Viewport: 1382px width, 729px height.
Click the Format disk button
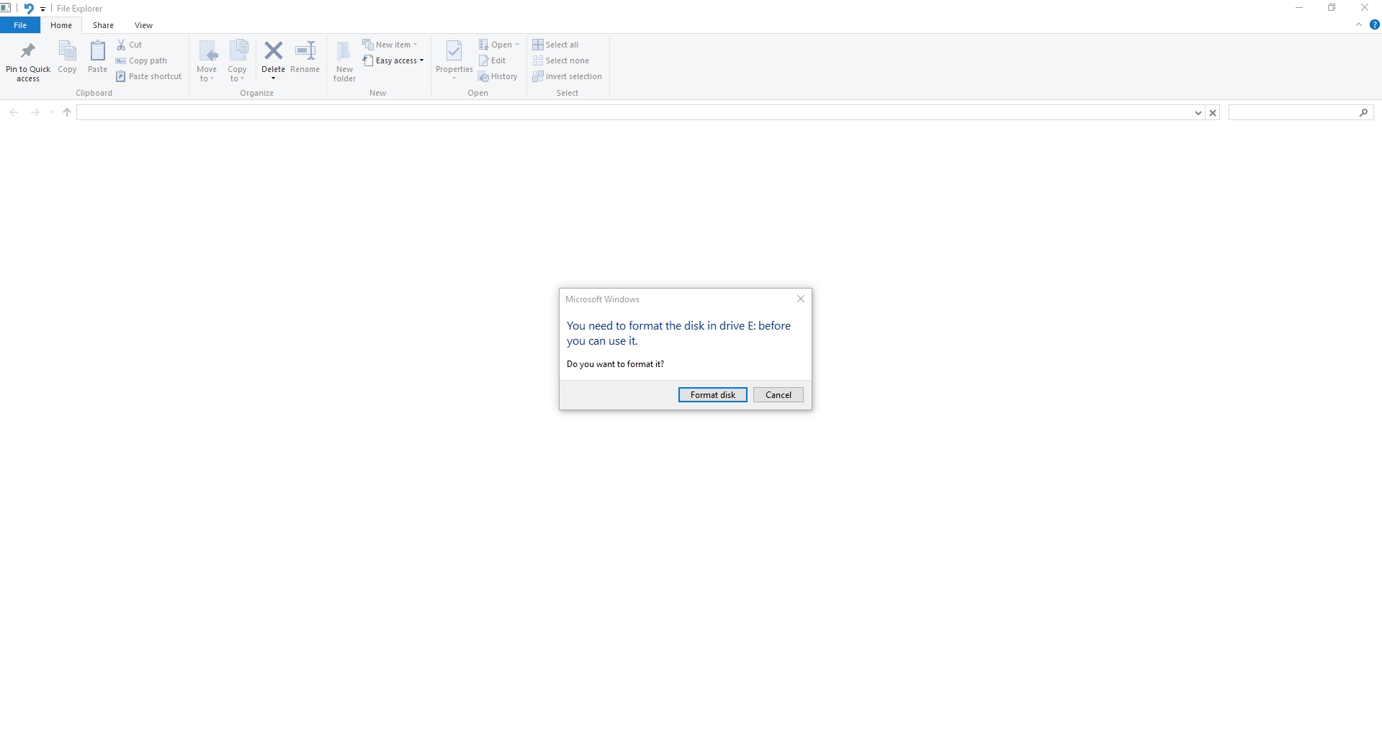click(x=713, y=395)
